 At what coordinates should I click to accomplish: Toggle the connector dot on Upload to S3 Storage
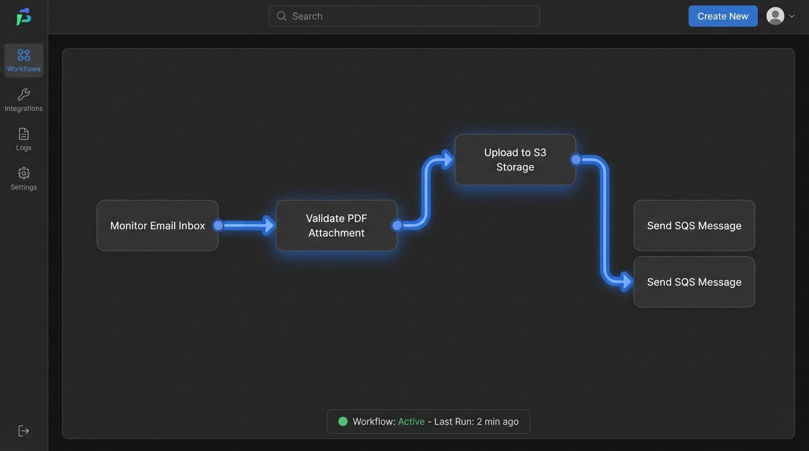(x=574, y=159)
